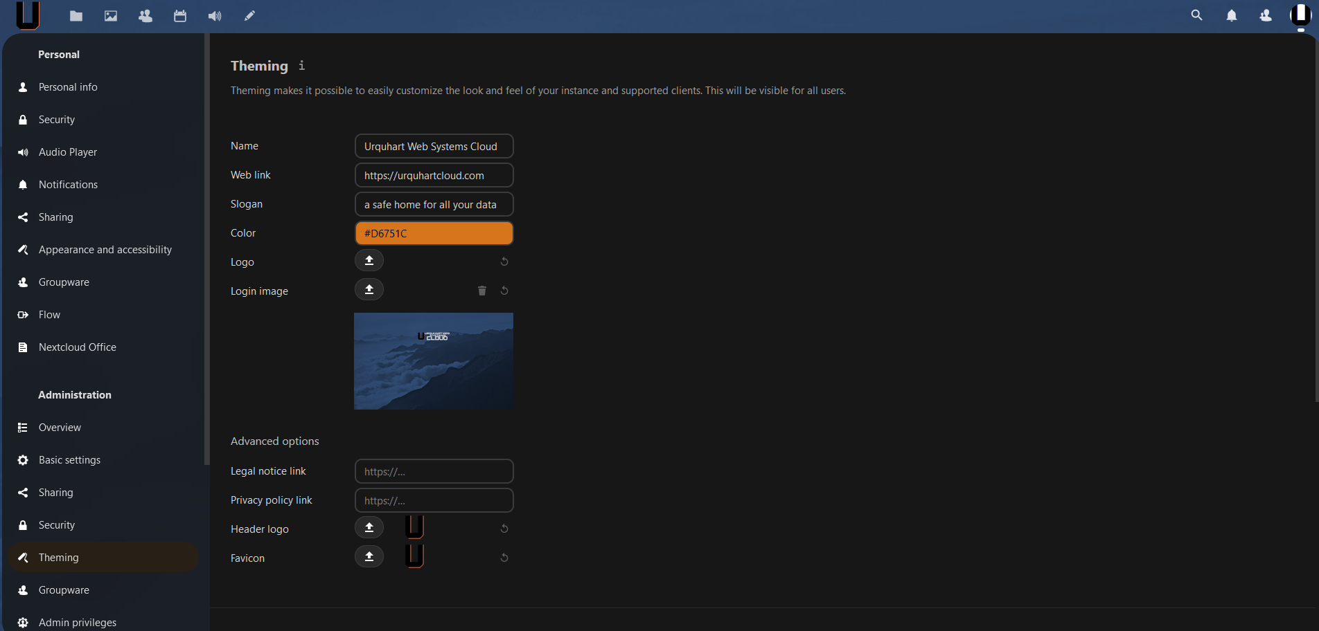Open the user avatar menu

pyautogui.click(x=1301, y=15)
